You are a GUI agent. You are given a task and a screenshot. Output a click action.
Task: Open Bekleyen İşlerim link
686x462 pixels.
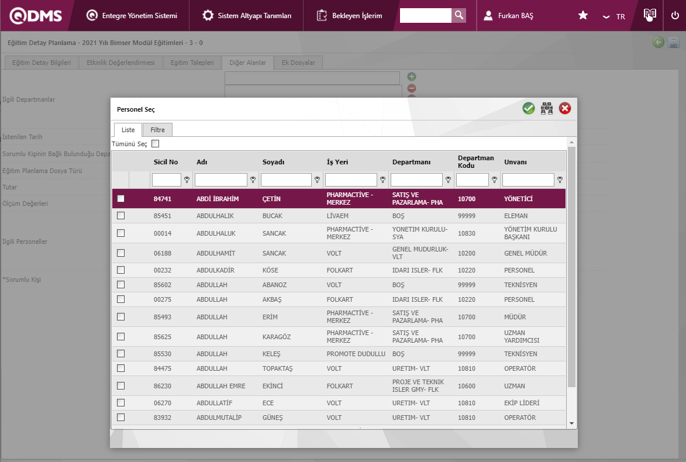click(x=349, y=16)
